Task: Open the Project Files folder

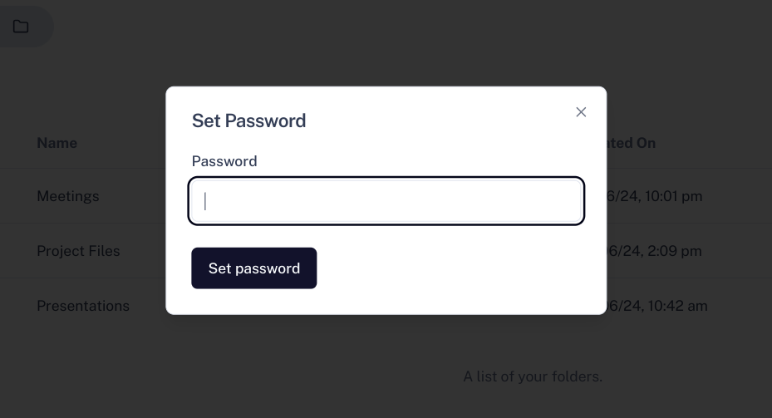Action: tap(78, 251)
